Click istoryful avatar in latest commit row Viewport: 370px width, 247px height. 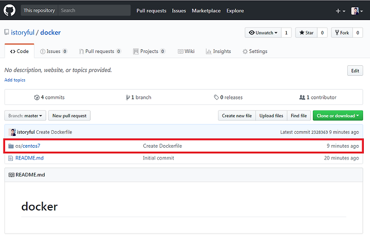coord(12,132)
